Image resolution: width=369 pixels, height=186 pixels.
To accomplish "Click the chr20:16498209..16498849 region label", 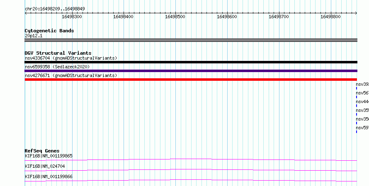I will [x=55, y=9].
